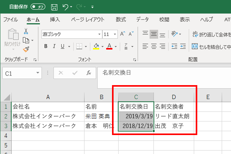Expand the 貼り付け options arrow
Image resolution: width=231 pixels, height=154 pixels.
click(13, 50)
